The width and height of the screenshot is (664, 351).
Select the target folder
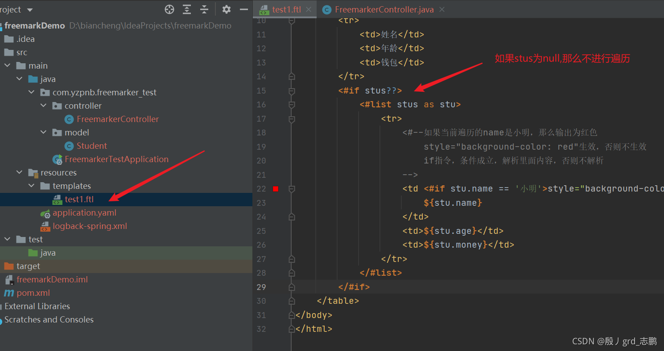pos(28,266)
